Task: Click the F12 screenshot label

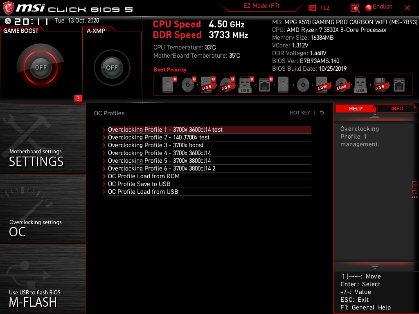Action: (x=324, y=8)
